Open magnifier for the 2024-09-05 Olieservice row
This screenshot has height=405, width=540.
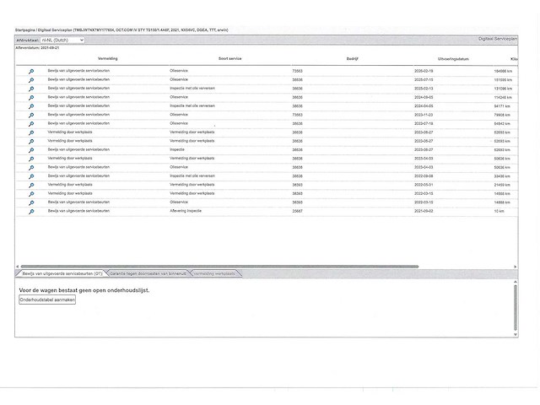point(31,98)
